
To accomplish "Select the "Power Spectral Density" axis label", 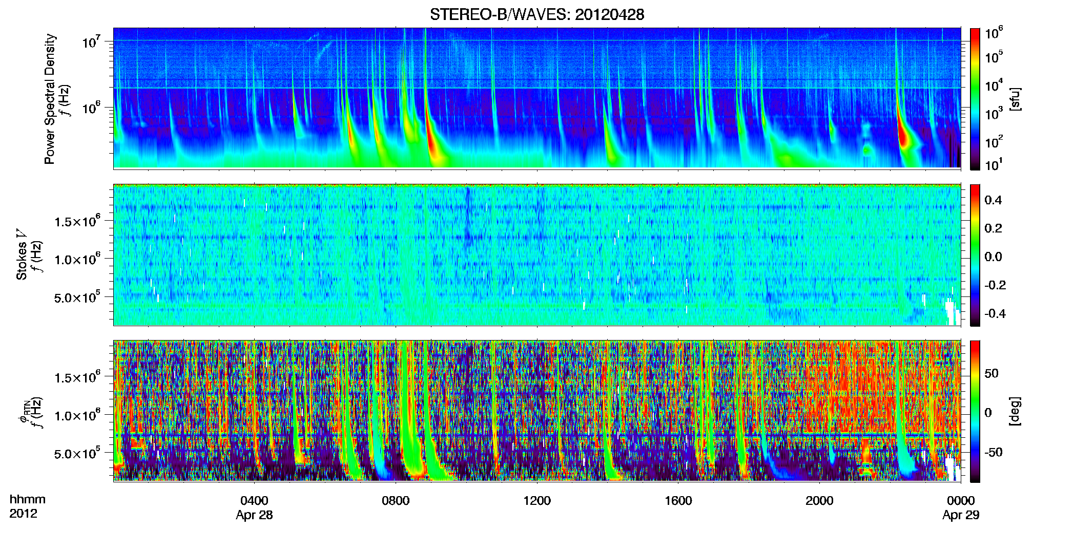I will coord(50,99).
